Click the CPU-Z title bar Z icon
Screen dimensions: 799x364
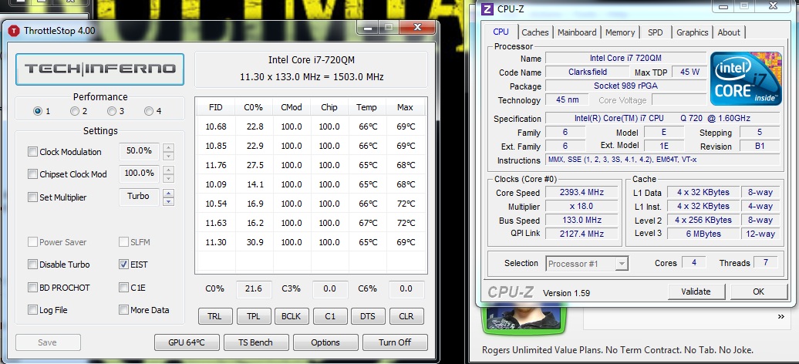coord(487,8)
